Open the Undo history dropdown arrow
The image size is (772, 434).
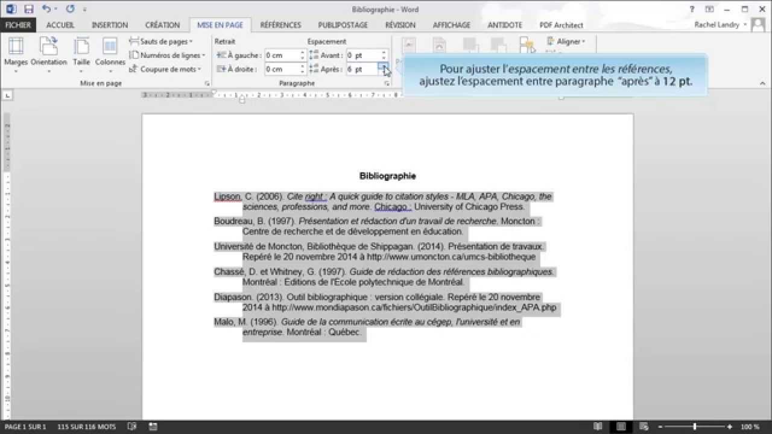pos(56,10)
